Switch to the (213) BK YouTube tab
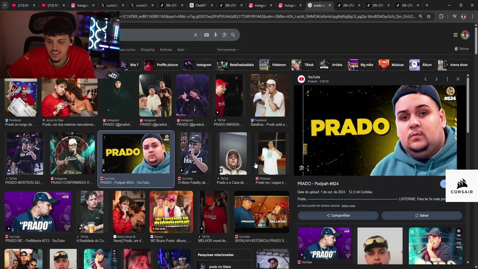The image size is (478, 269). coord(23,5)
